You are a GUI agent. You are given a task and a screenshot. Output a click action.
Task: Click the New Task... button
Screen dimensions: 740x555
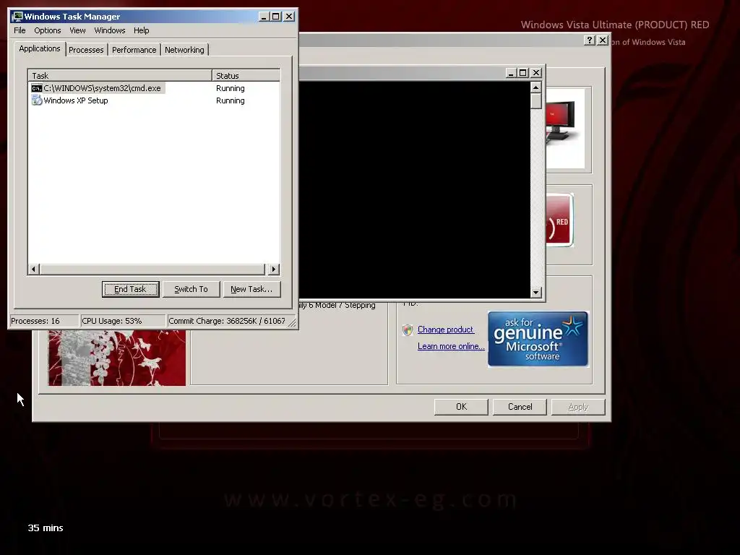click(x=251, y=289)
